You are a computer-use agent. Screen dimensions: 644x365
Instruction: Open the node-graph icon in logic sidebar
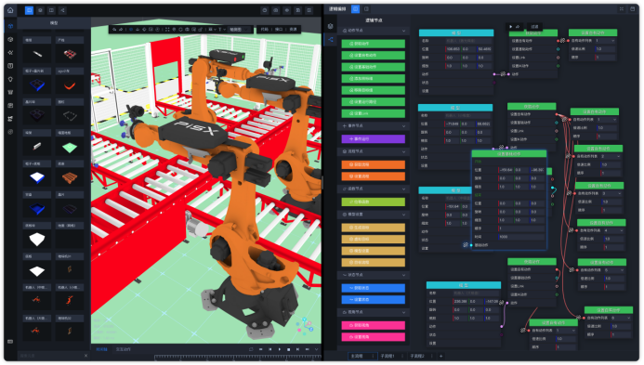click(331, 40)
